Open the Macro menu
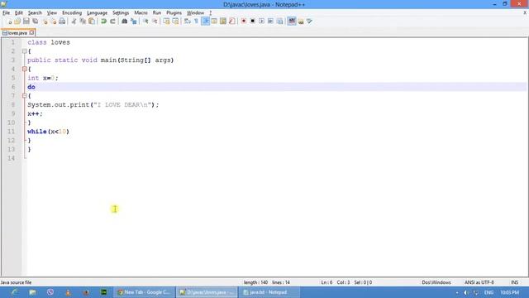529x298 pixels. click(x=141, y=13)
